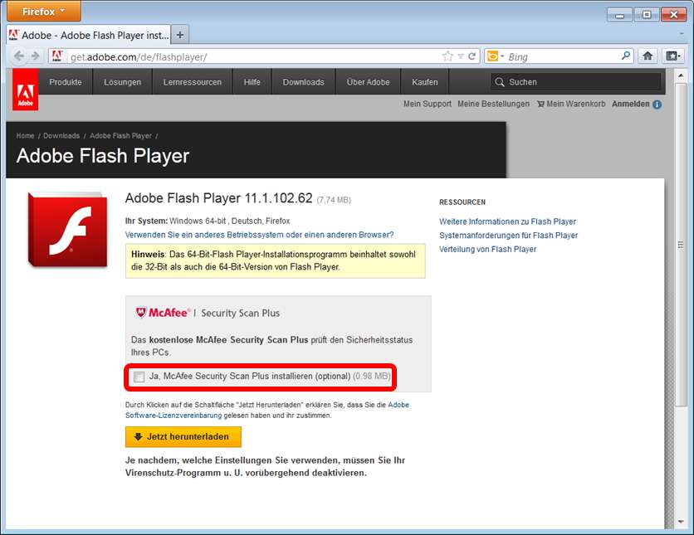Click the Adobe site identity favicon in address bar

click(57, 56)
